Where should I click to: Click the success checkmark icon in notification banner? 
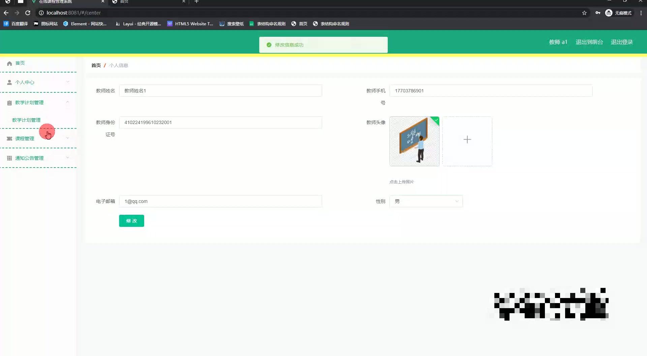(269, 44)
